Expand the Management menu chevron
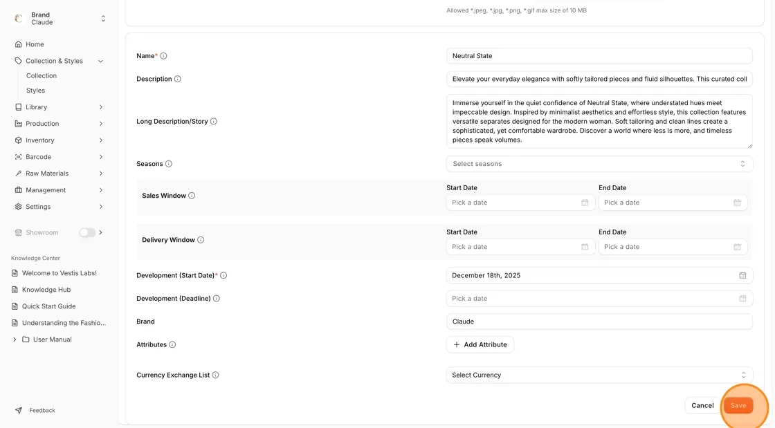 (x=100, y=190)
